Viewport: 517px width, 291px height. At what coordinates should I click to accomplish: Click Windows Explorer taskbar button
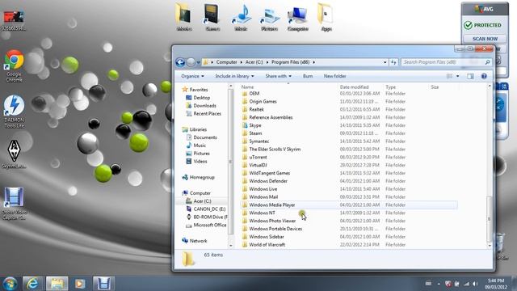click(x=57, y=284)
